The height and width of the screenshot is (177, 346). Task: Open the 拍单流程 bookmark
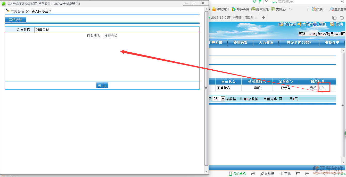click(260, 9)
